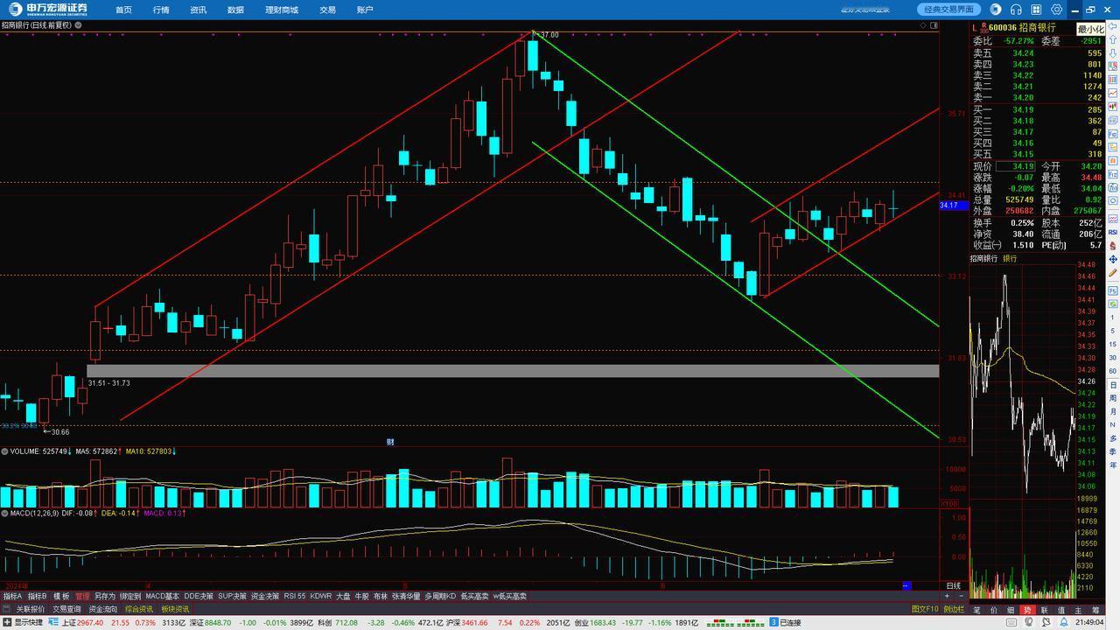Select the 30 minute period

click(1113, 357)
